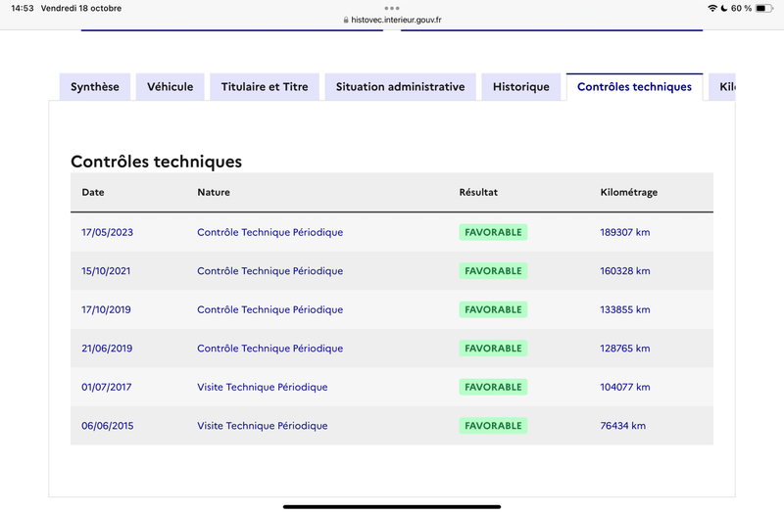
Task: Select the Situation administrative tab
Action: click(x=401, y=87)
